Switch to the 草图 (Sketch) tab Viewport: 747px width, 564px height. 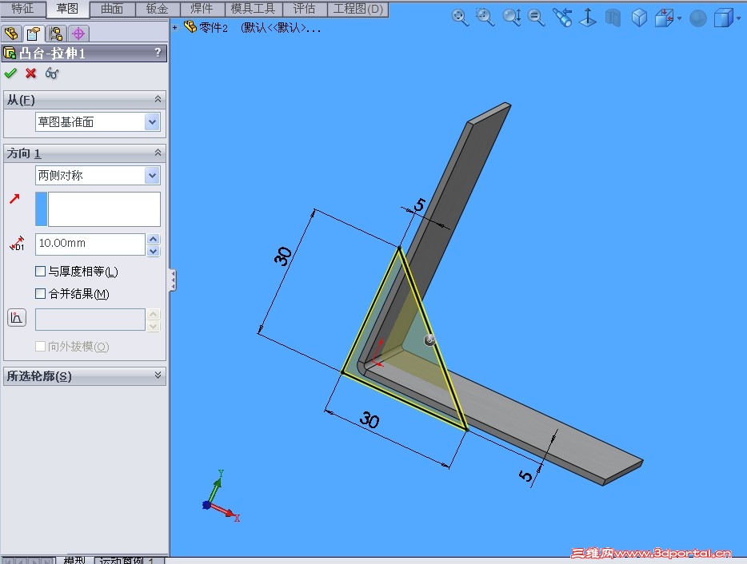[x=67, y=9]
